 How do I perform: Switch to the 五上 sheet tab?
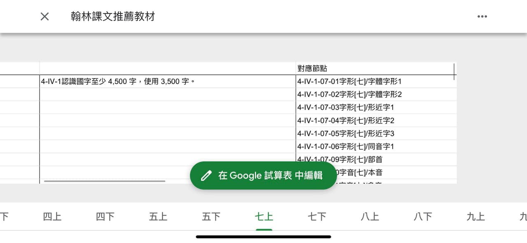click(158, 217)
